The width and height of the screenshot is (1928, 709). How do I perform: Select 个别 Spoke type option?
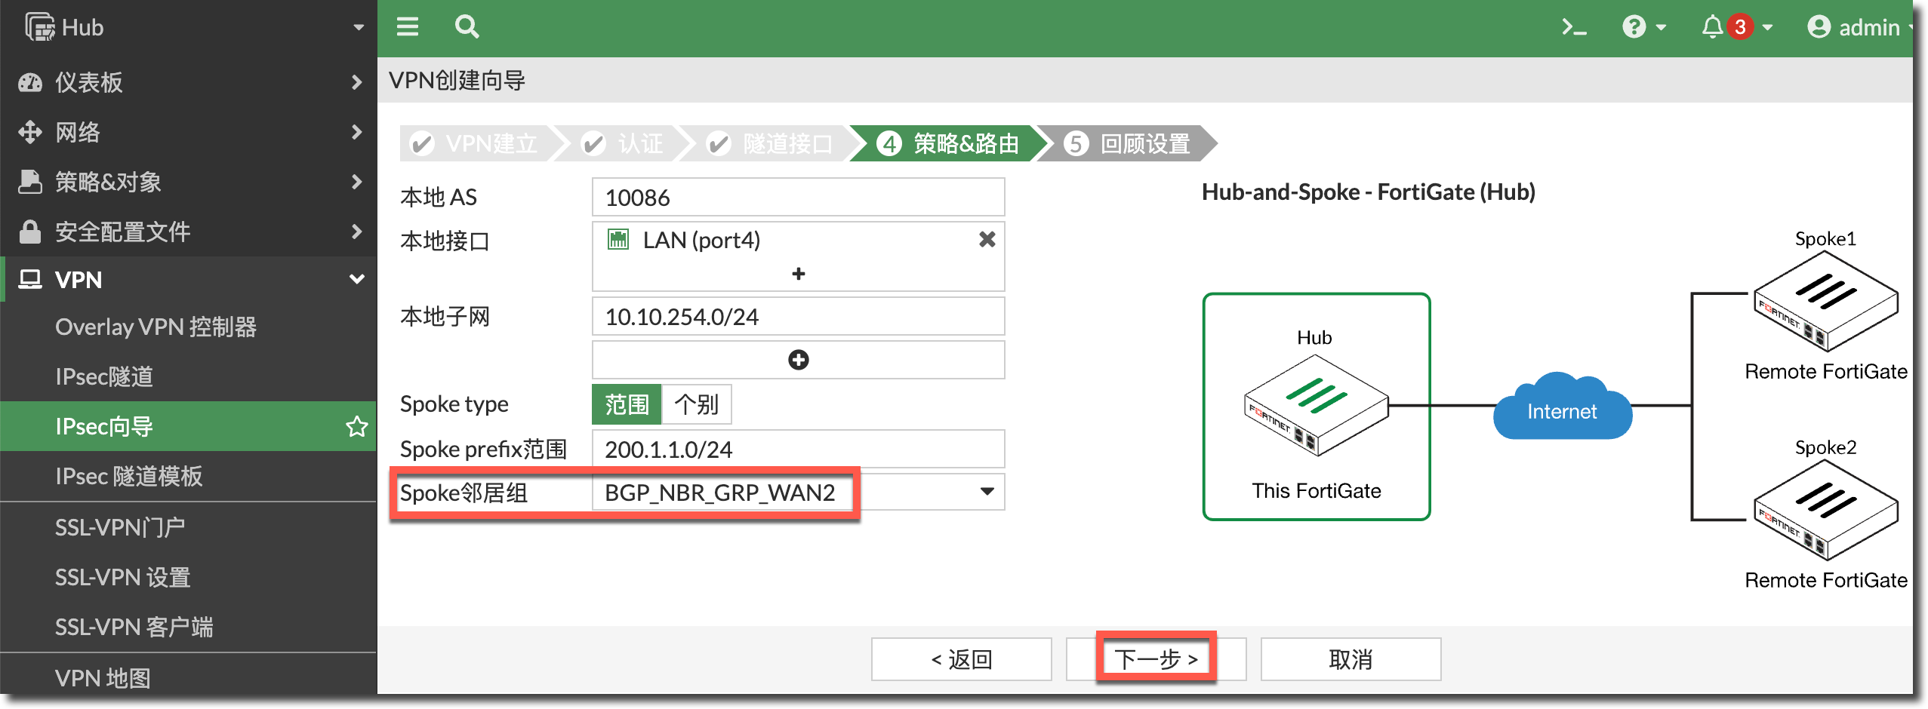point(696,404)
